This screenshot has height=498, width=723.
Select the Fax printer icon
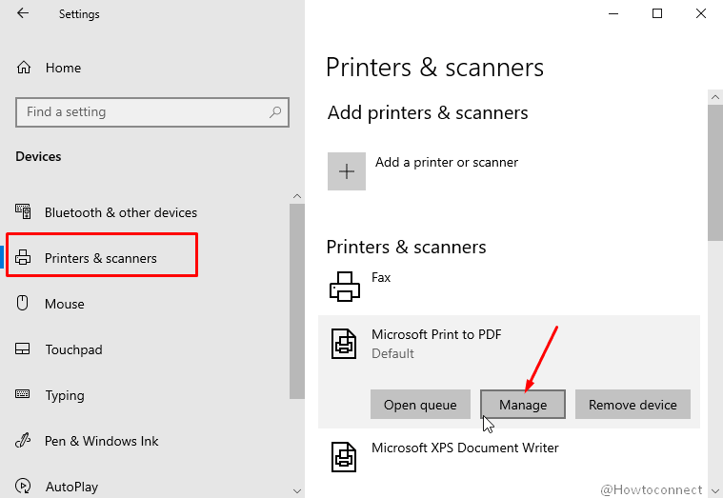pyautogui.click(x=345, y=287)
